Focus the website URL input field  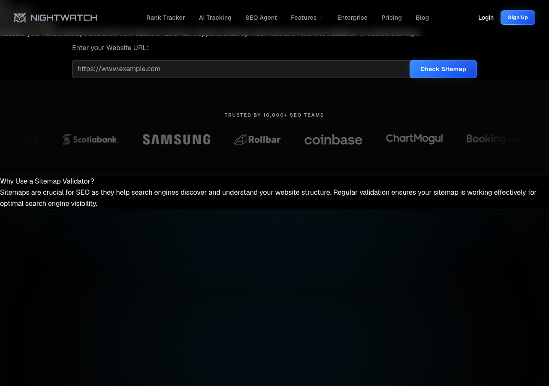[241, 69]
